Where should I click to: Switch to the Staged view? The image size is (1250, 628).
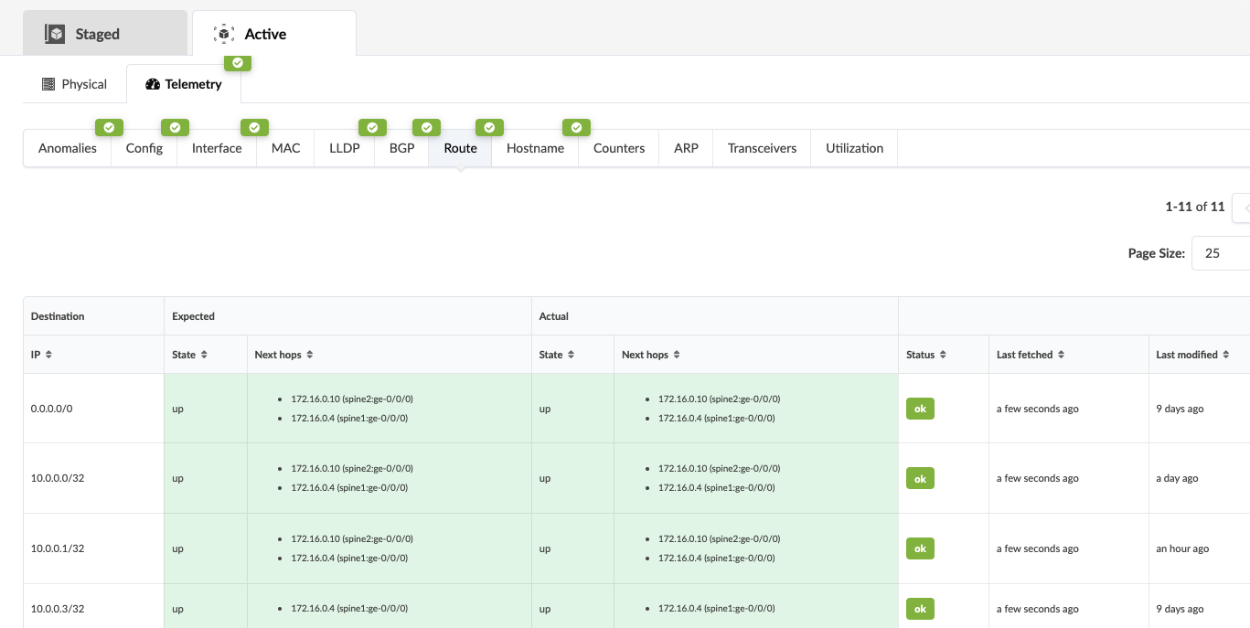point(97,34)
